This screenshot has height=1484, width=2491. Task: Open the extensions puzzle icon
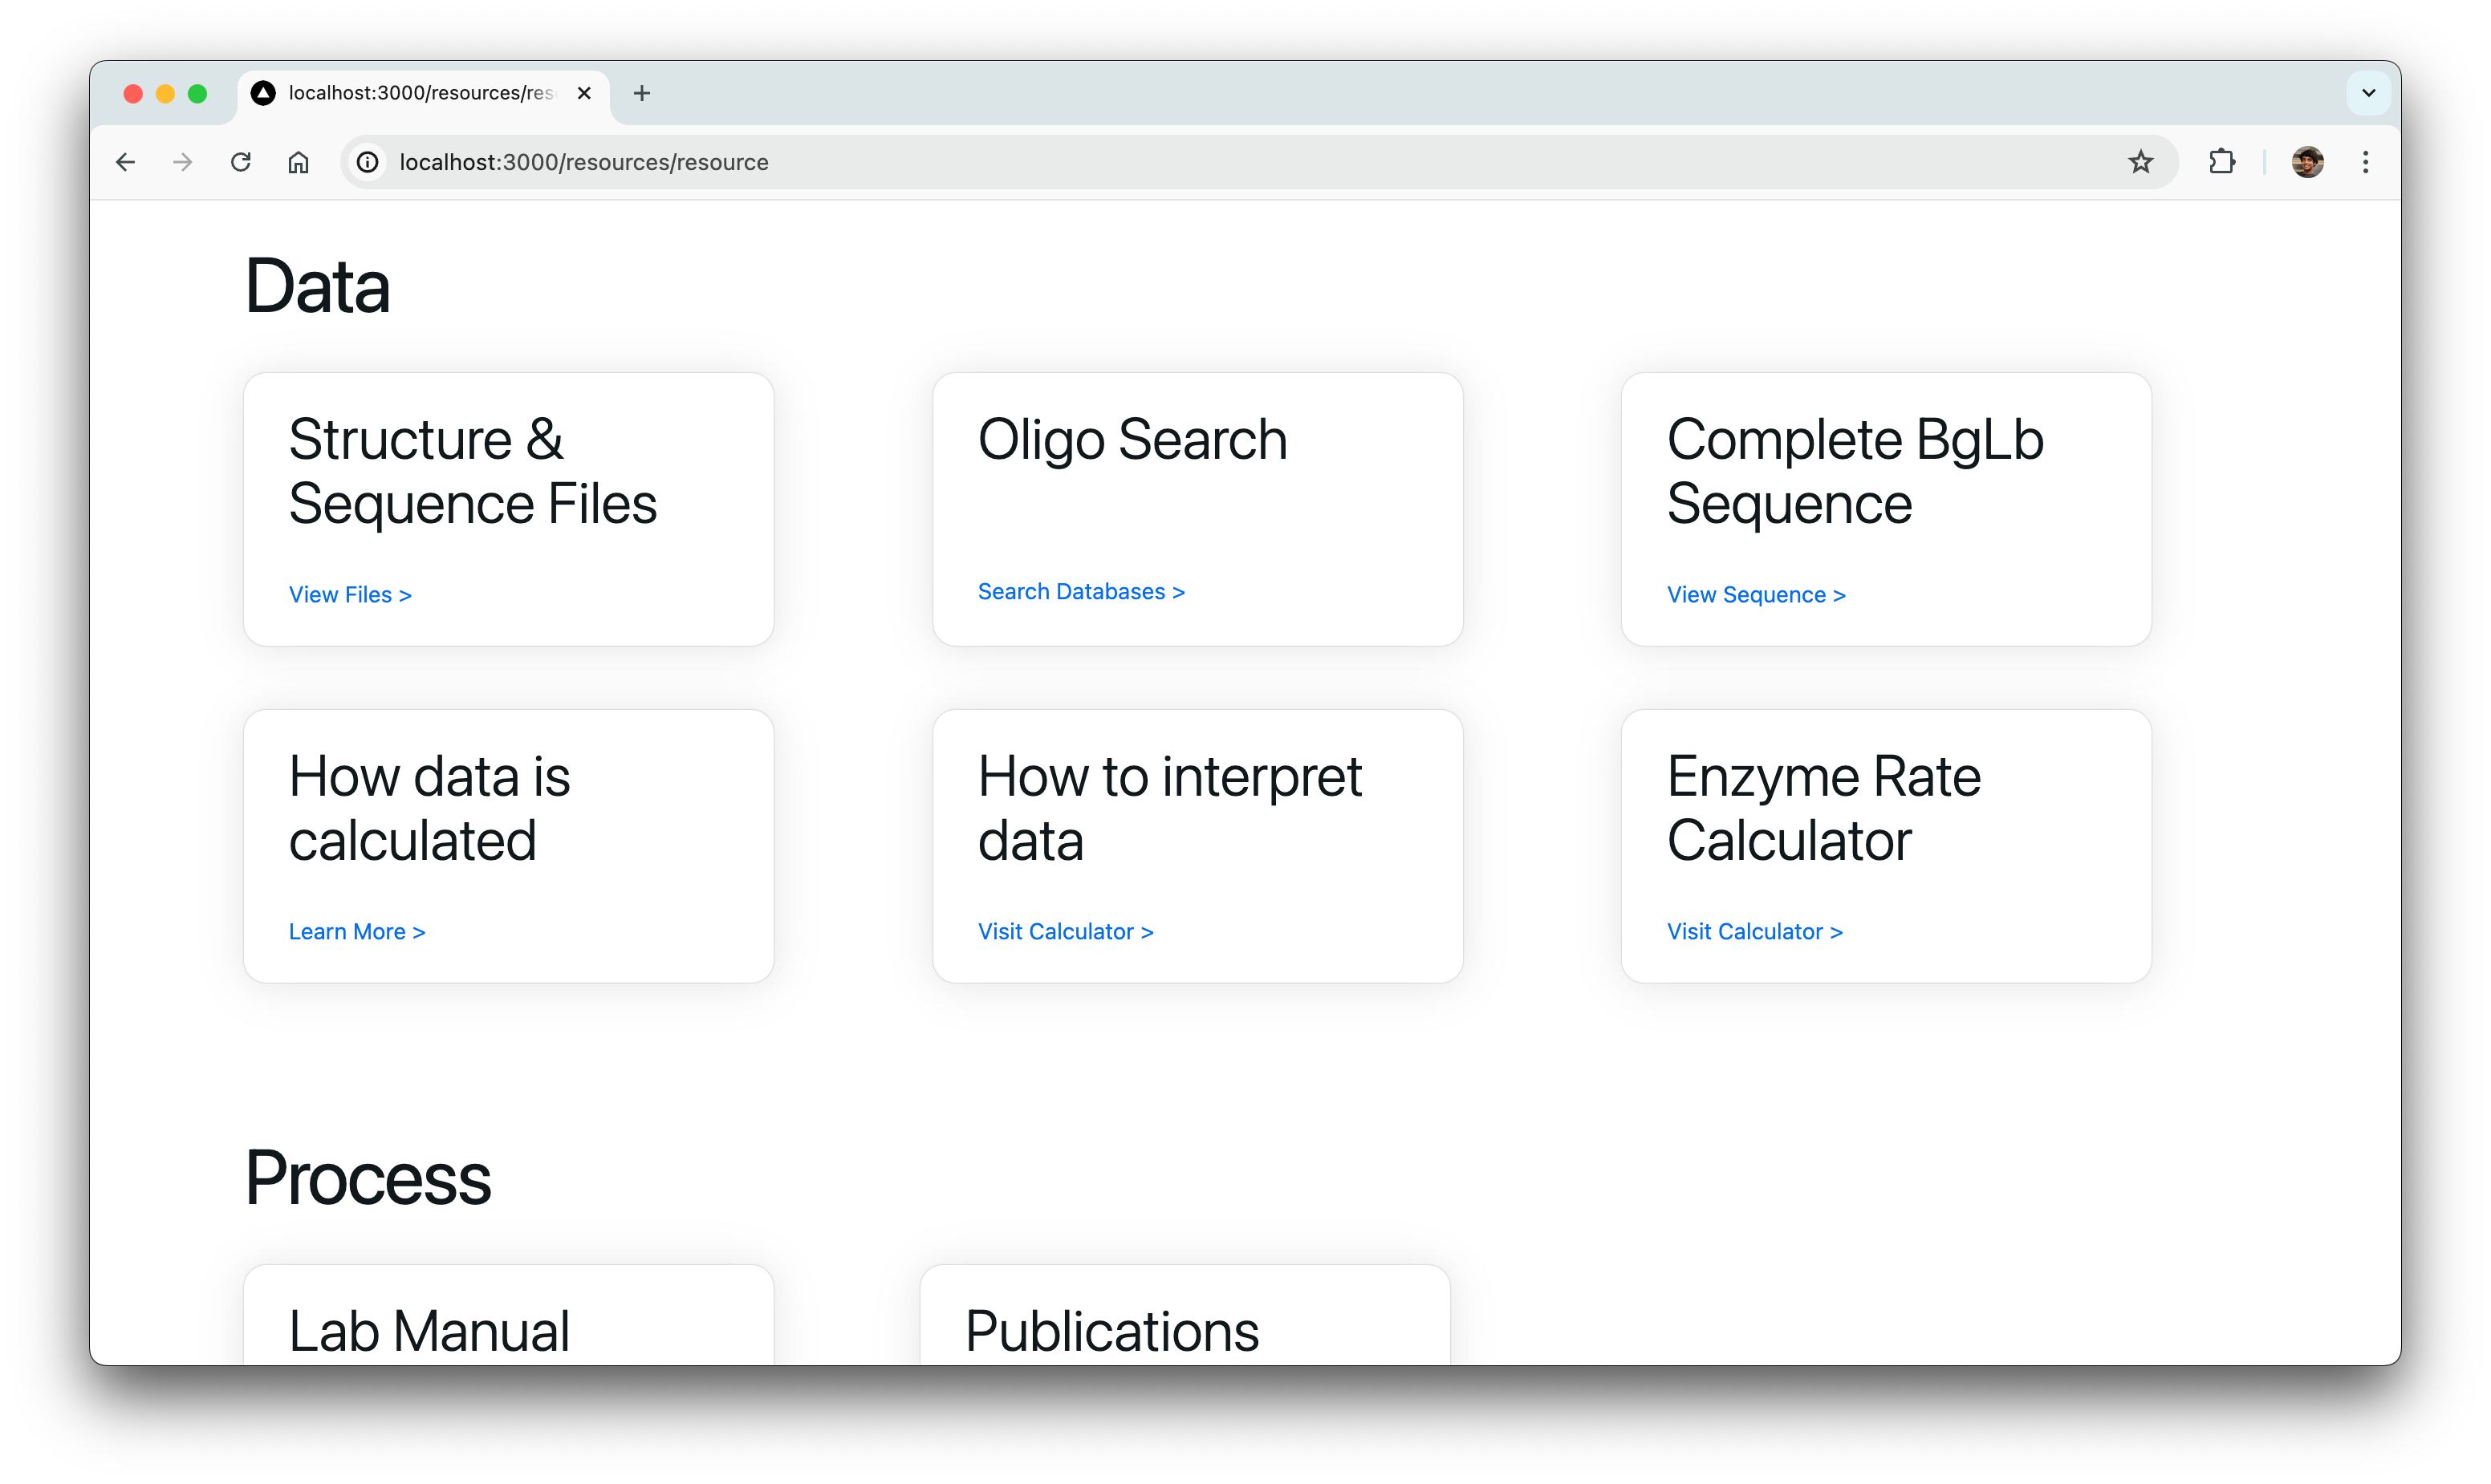tap(2221, 162)
